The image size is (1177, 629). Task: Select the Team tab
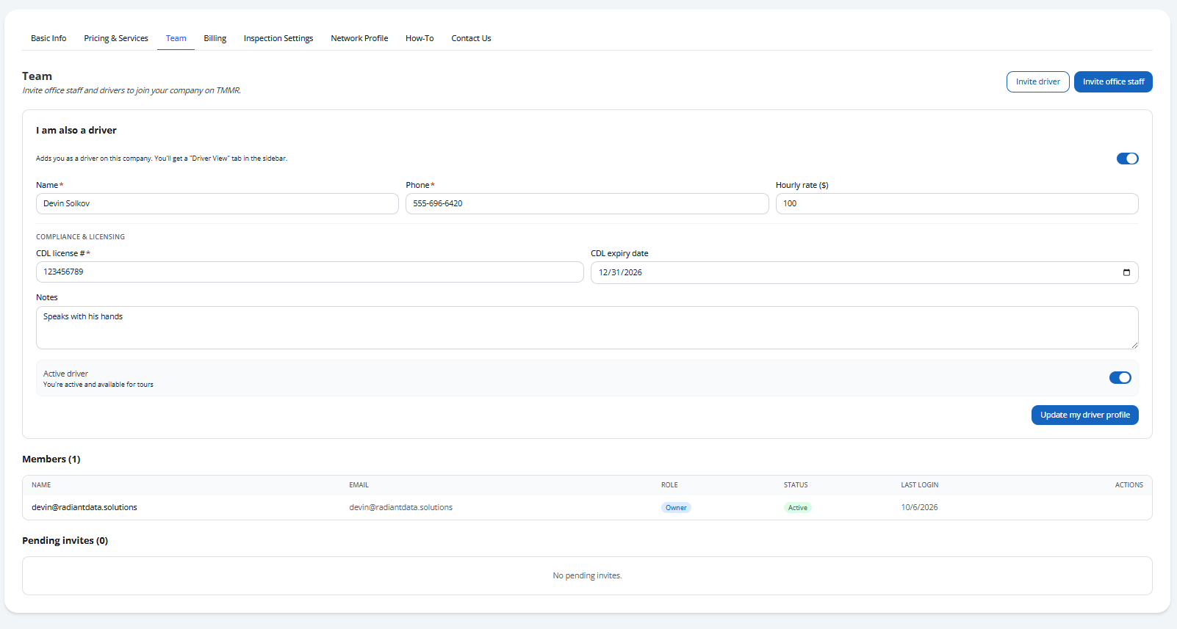click(176, 38)
